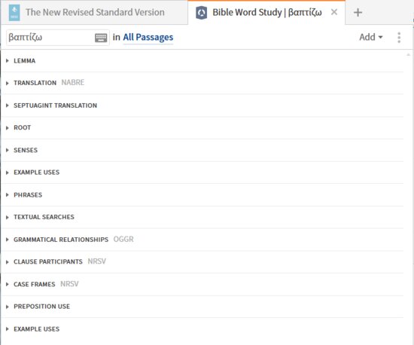The image size is (414, 345).
Task: Expand the Preposition Use section
Action: tap(202, 307)
